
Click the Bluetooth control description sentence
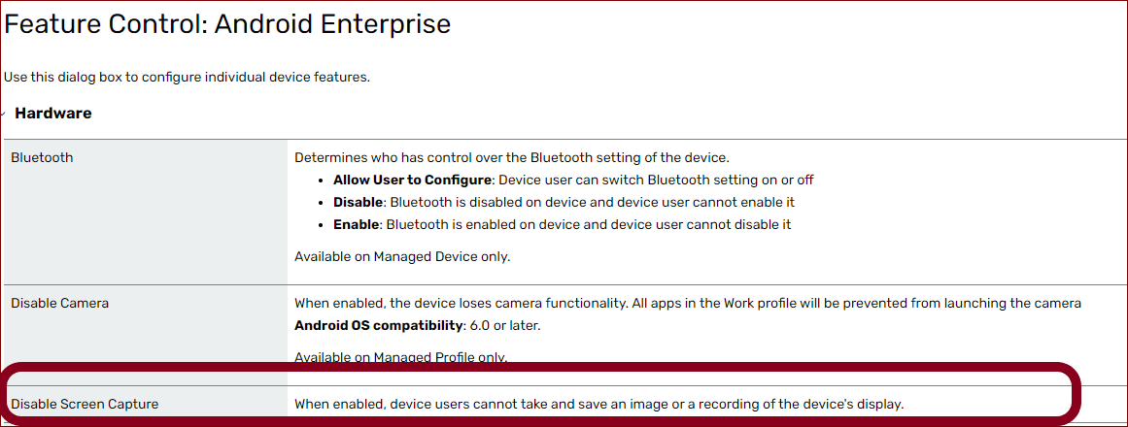(x=511, y=157)
